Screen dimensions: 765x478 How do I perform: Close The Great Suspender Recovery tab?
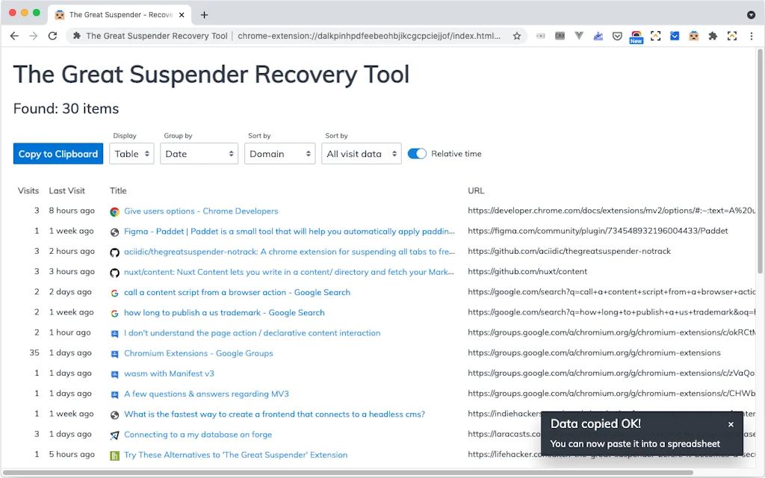tap(182, 15)
